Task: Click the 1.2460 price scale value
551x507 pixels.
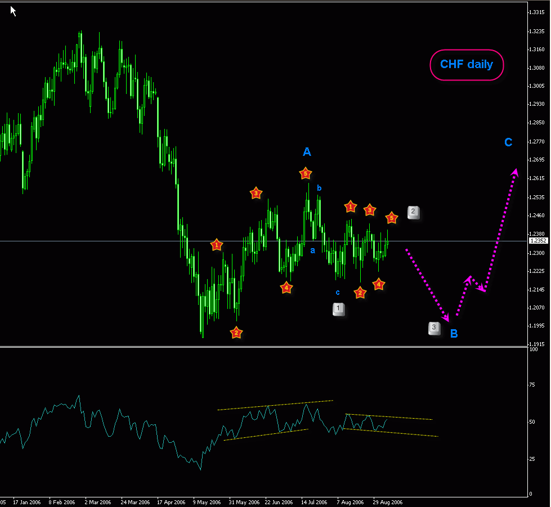Action: 537,215
